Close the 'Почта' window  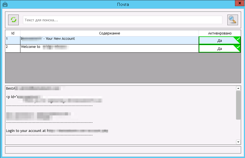[x=240, y=3]
